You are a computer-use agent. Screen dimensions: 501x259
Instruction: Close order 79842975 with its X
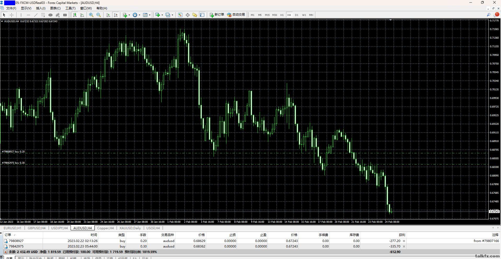(404, 246)
